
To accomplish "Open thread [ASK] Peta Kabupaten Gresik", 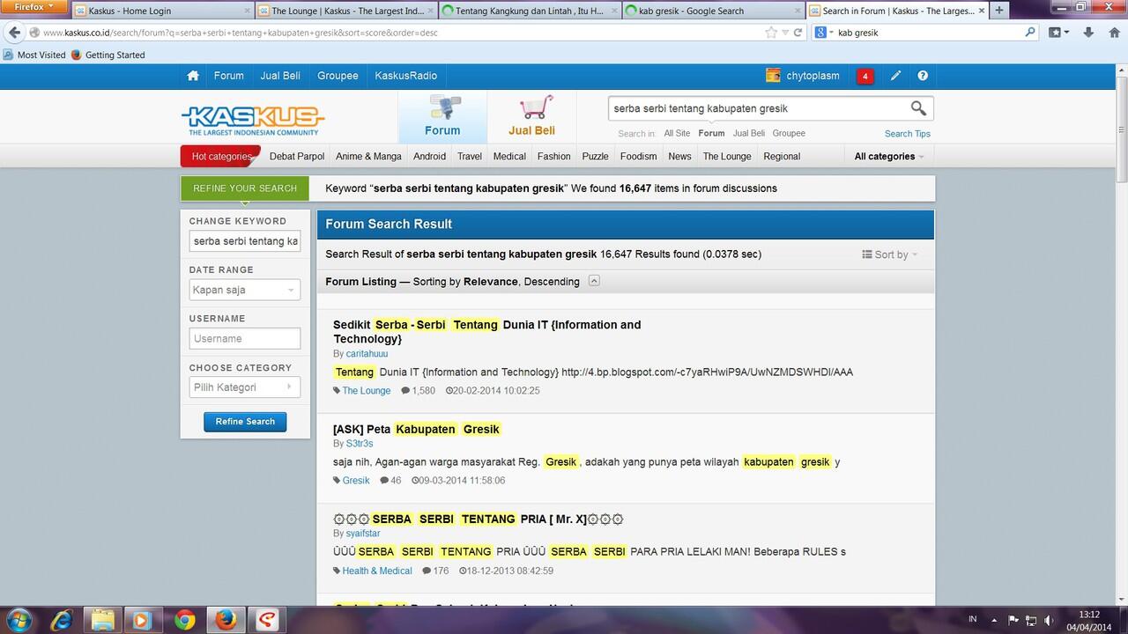I will tap(416, 430).
